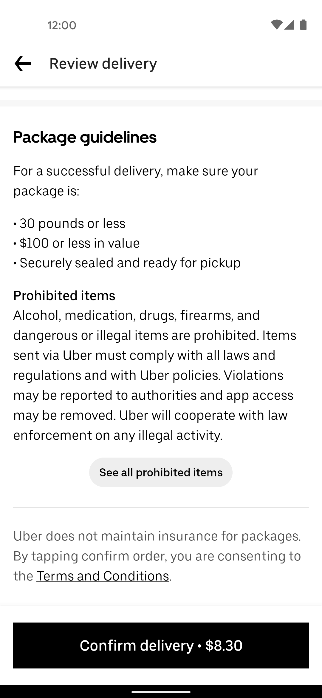Confirm delivery for $8.30

pos(161,646)
